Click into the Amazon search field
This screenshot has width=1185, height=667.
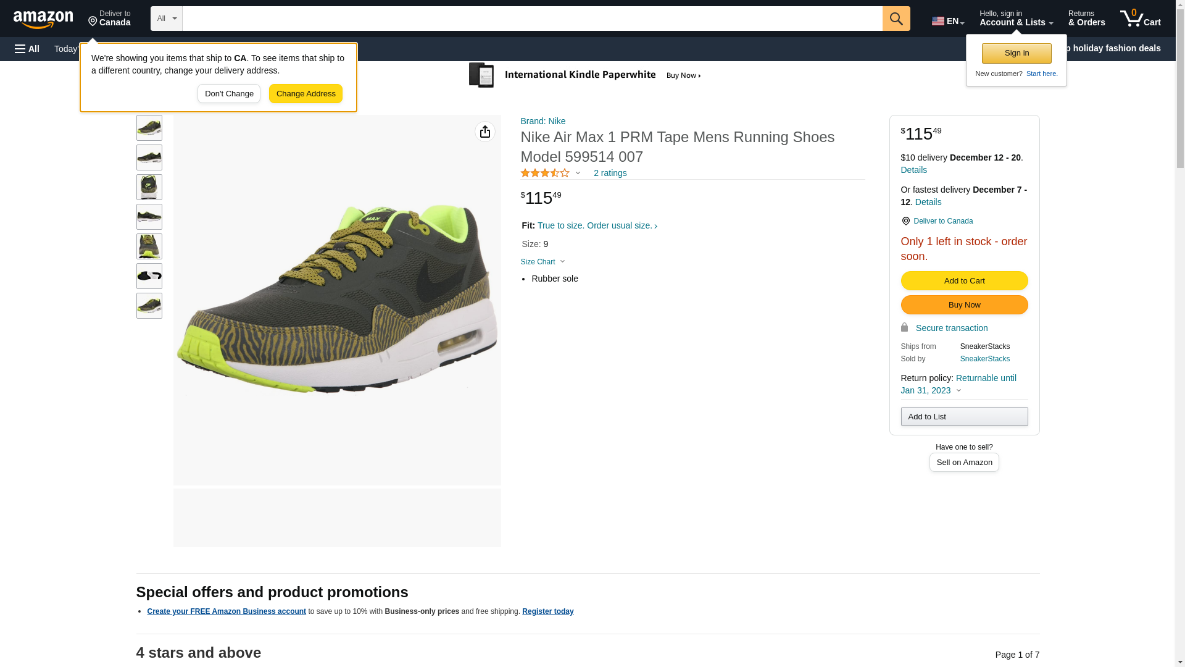coord(532,19)
